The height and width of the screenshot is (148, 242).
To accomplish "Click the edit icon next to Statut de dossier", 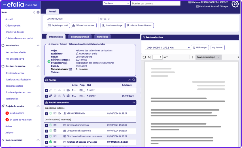I will coord(71,69).
